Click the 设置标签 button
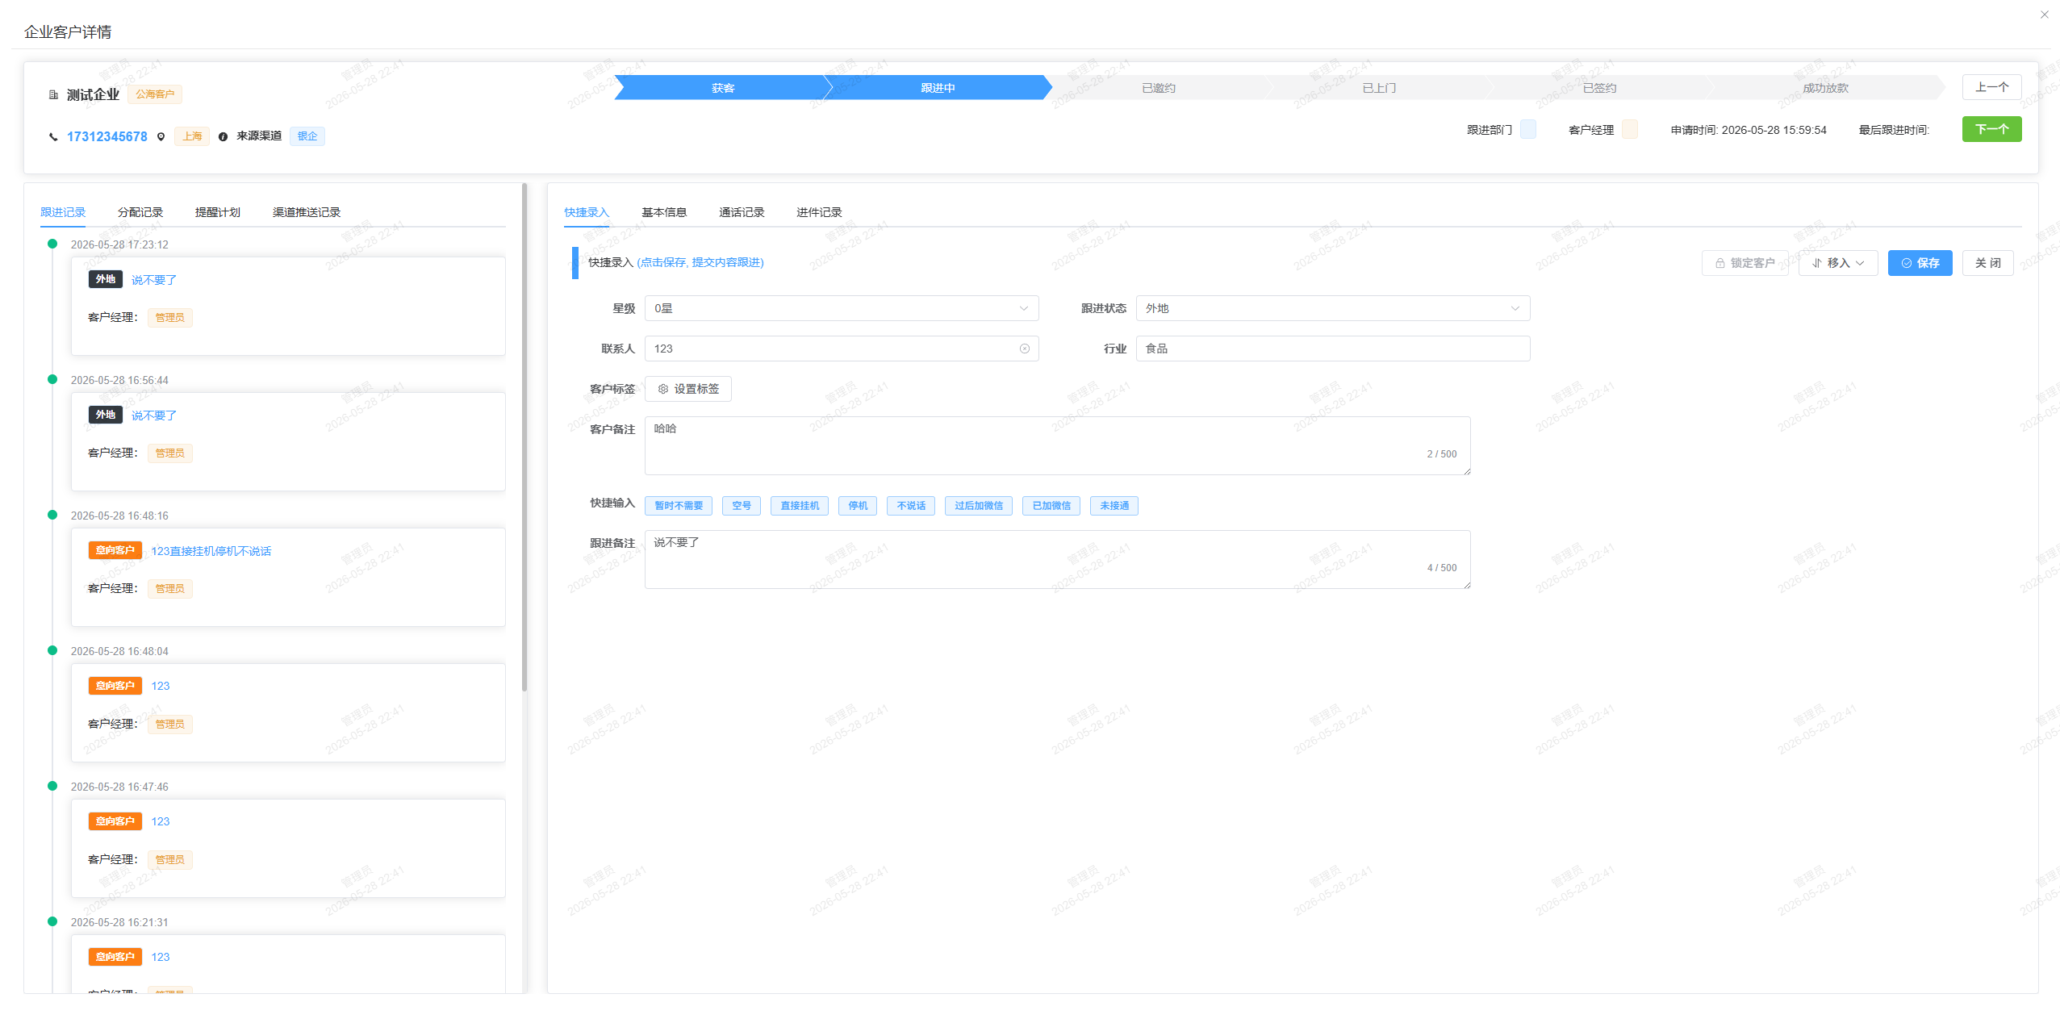This screenshot has width=2060, height=1019. (x=688, y=389)
